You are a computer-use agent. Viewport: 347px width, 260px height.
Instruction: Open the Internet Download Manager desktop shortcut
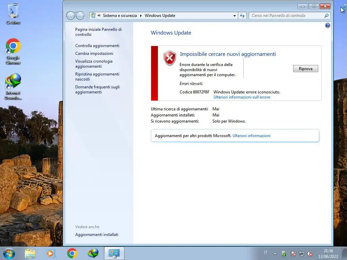click(x=13, y=87)
